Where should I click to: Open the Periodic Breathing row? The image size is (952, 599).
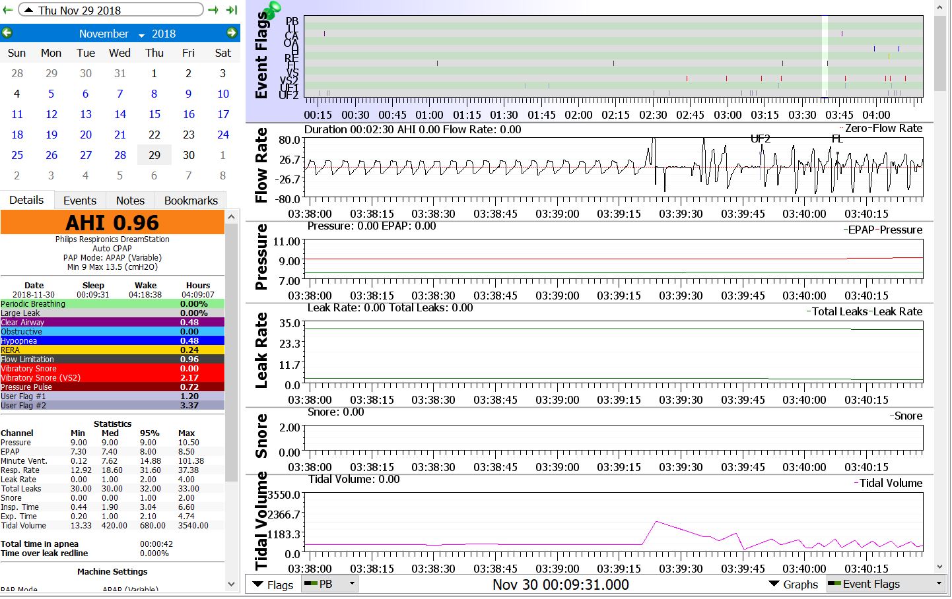(112, 304)
